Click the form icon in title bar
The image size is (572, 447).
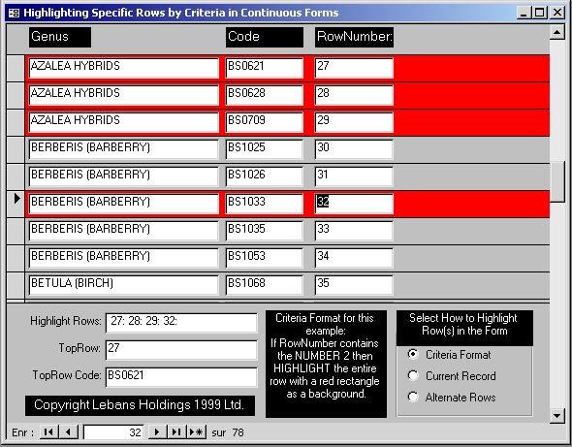tap(15, 13)
